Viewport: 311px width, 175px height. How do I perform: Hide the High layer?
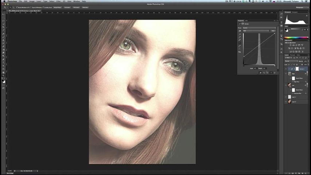pyautogui.click(x=286, y=74)
